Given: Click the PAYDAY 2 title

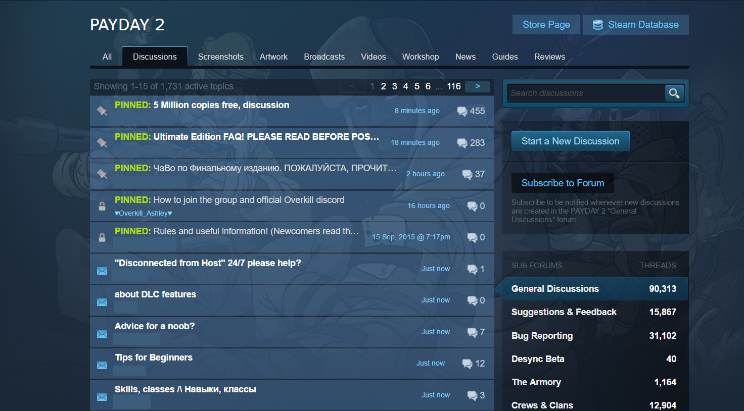Looking at the screenshot, I should [x=127, y=25].
